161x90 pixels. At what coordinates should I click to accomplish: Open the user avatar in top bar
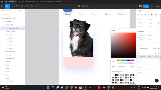coord(140,6)
